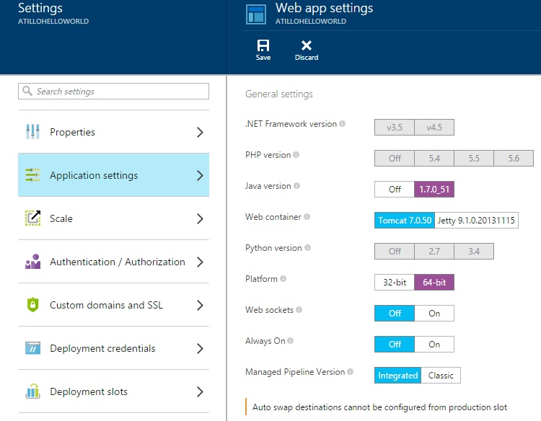Select Python version 2.7

[x=434, y=252]
